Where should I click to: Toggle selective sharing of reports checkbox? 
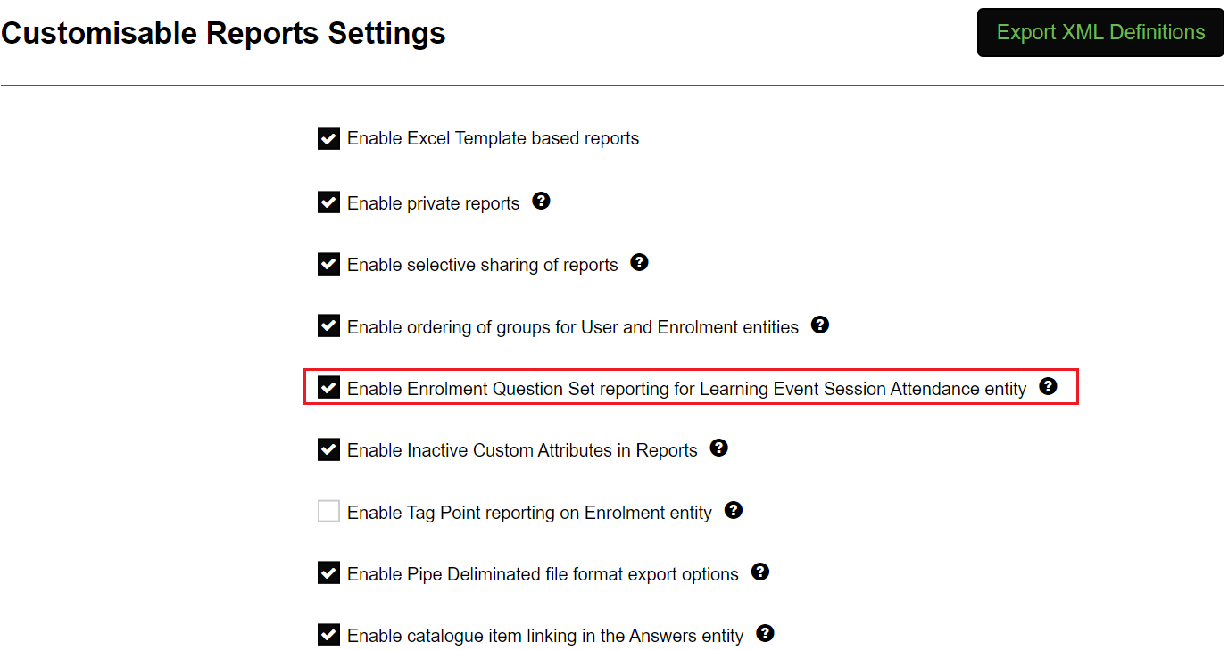pos(328,264)
